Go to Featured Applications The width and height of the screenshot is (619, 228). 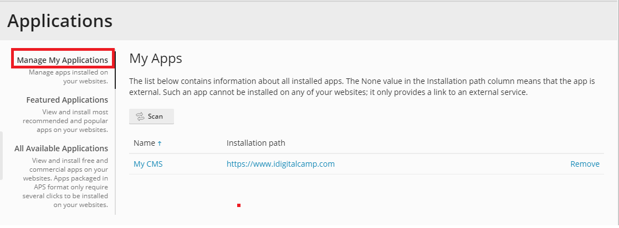(x=67, y=100)
